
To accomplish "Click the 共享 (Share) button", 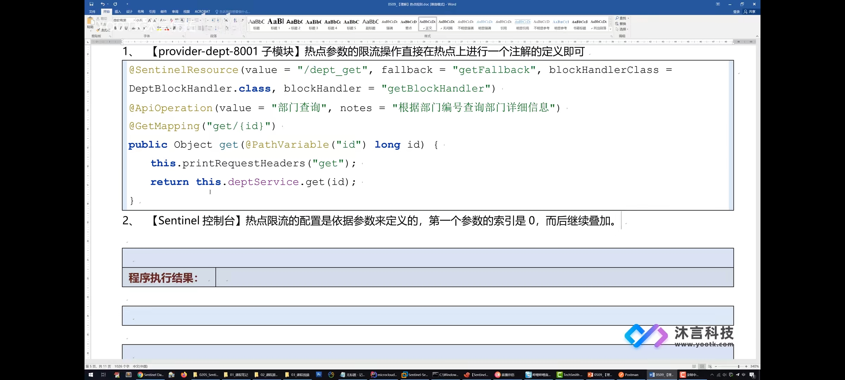I will coord(750,12).
